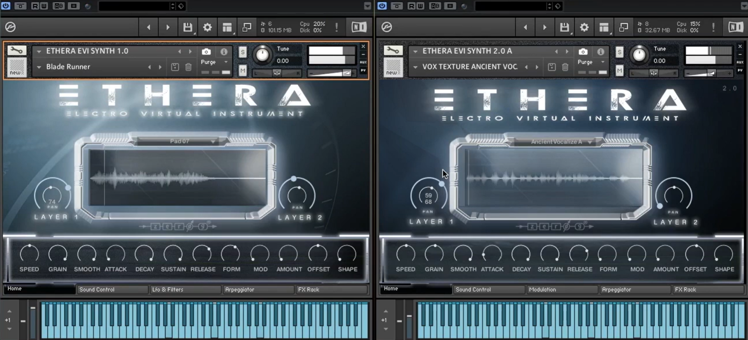Click NI logo in right Kontakt

pos(735,27)
